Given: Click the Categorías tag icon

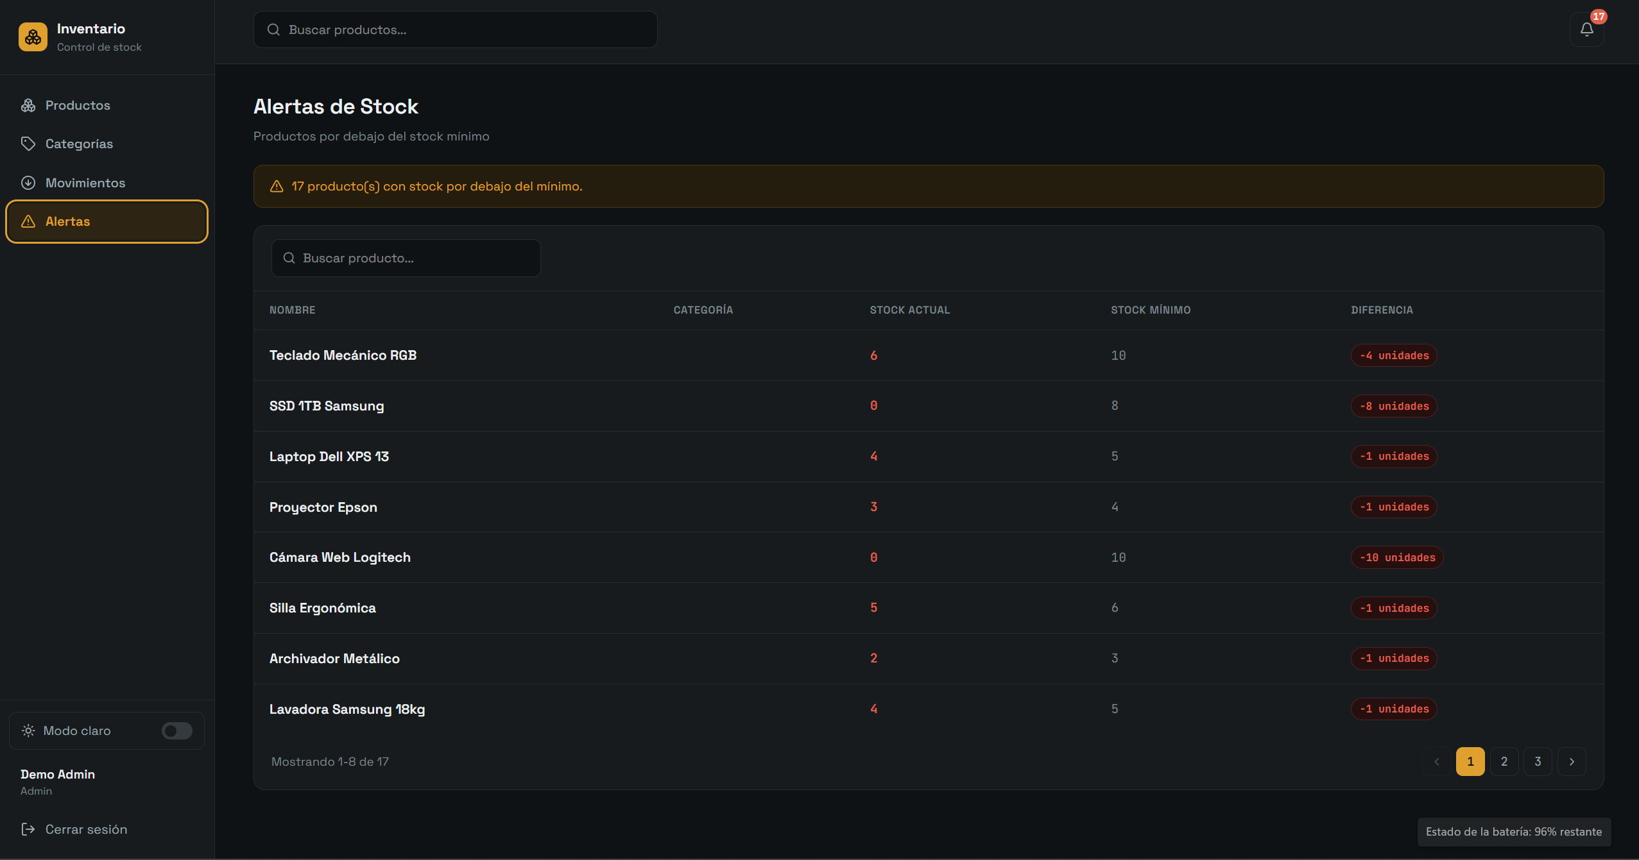Looking at the screenshot, I should pyautogui.click(x=28, y=144).
